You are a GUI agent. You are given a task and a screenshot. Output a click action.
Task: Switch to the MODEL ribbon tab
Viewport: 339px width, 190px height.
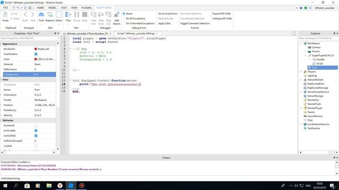tap(52, 8)
